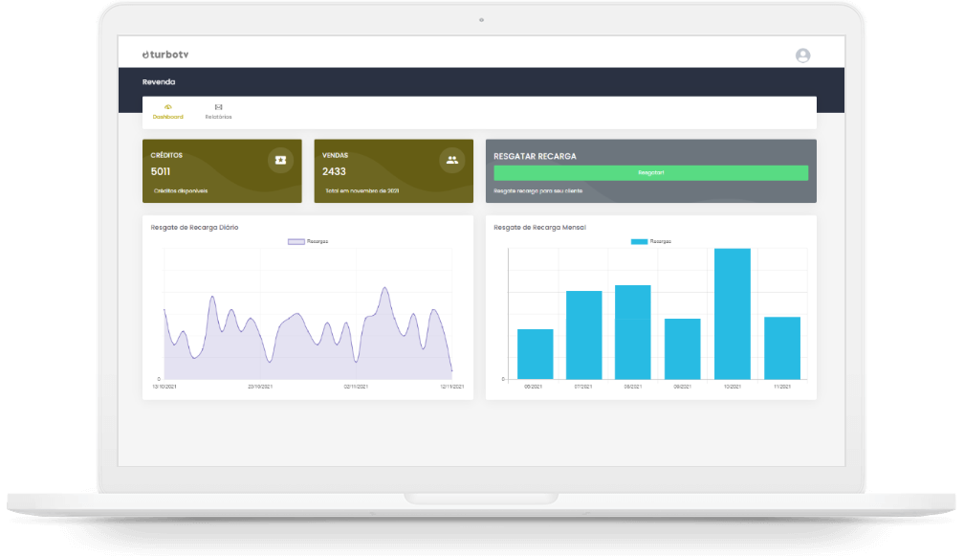The height and width of the screenshot is (556, 964).
Task: Click the ticket icon on Créditos card
Action: (280, 160)
